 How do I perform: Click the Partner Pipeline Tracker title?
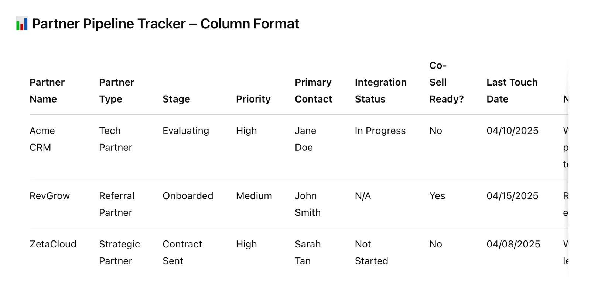165,24
